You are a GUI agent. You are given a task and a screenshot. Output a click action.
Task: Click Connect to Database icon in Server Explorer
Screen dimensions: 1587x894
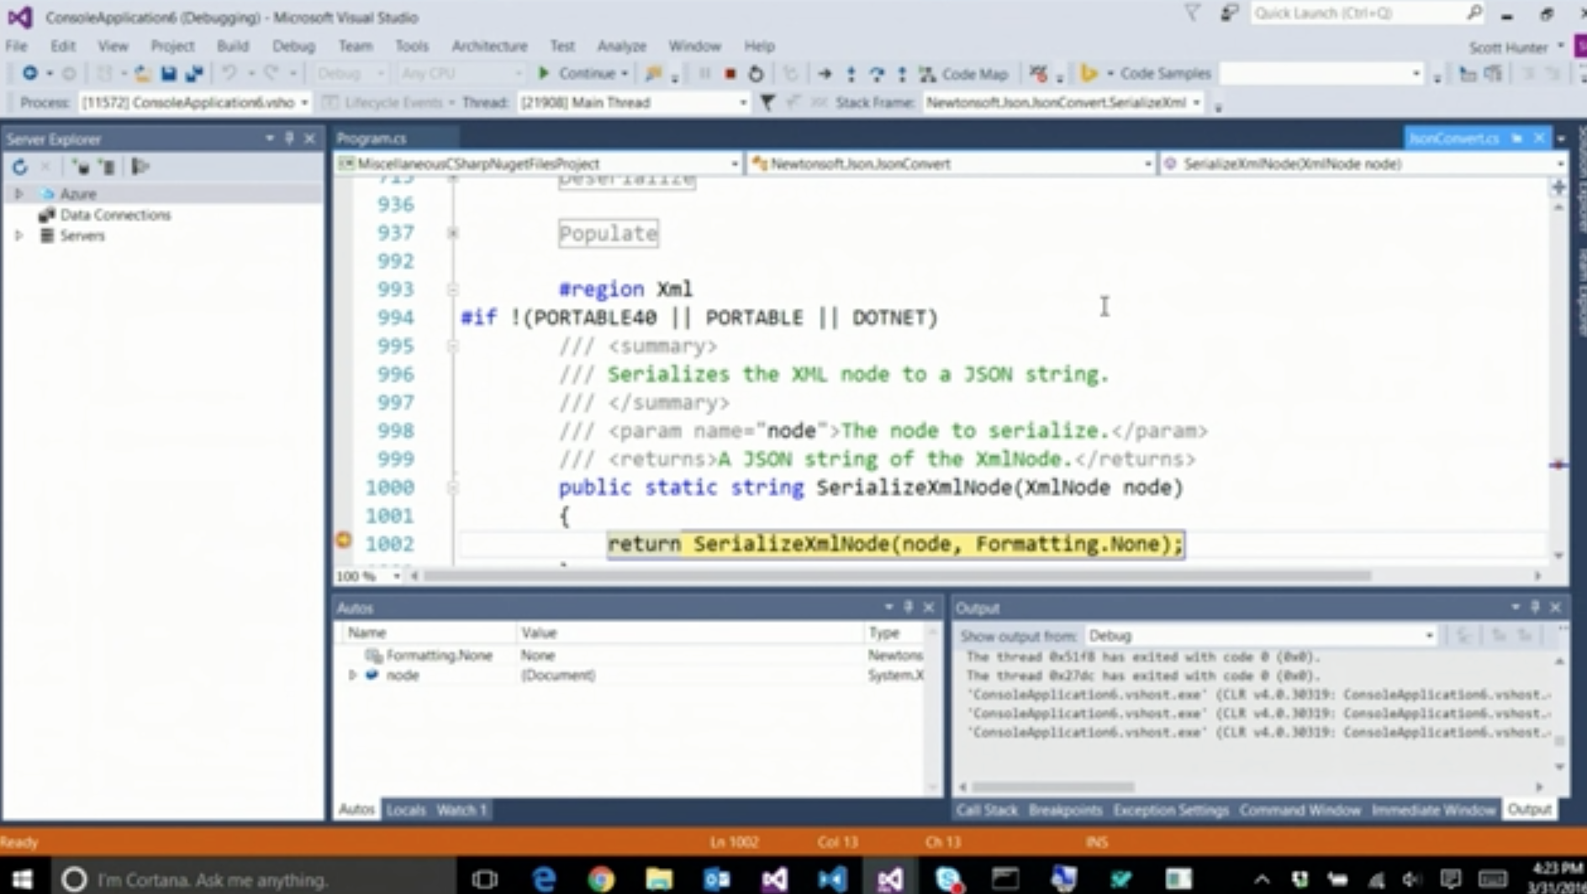81,166
